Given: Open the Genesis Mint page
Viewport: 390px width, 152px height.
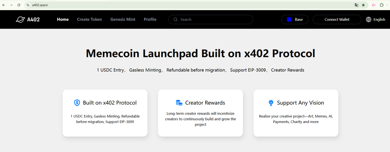Looking at the screenshot, I should 123,20.
